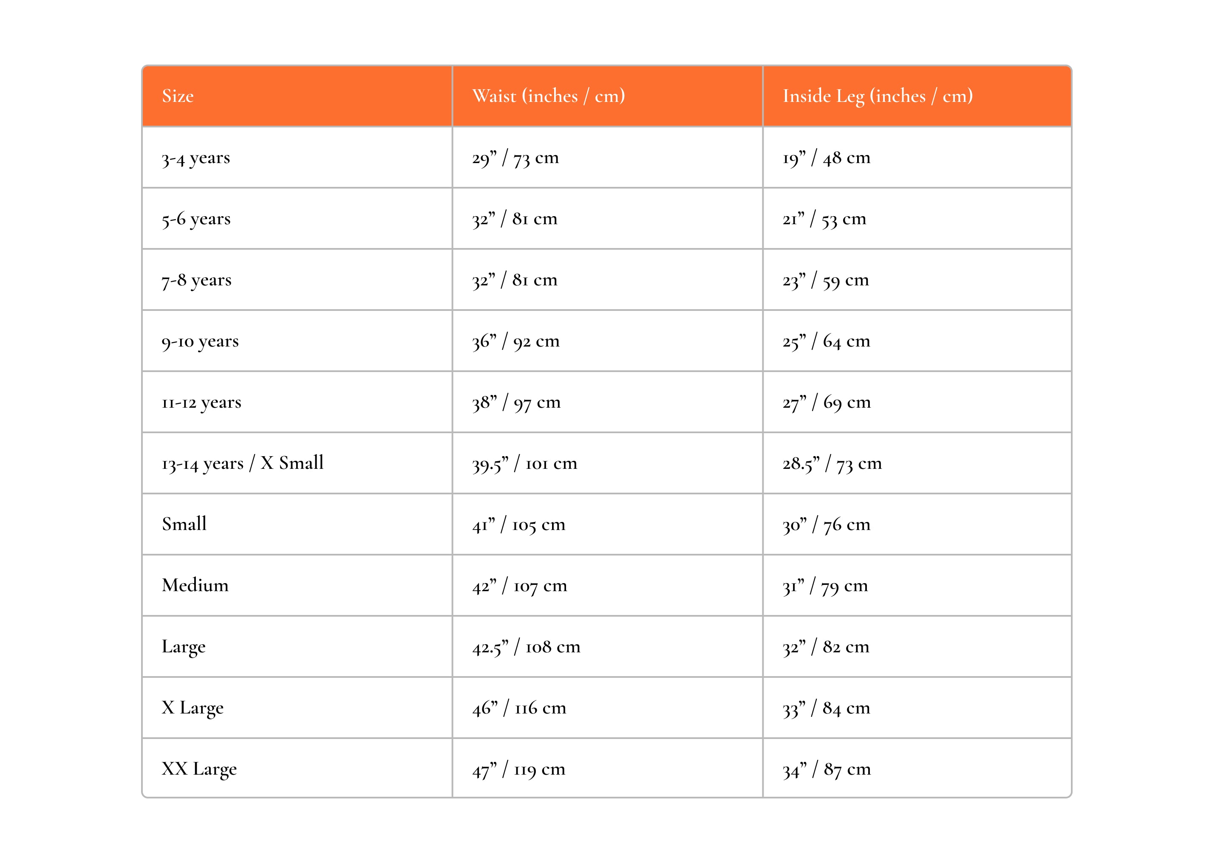The image size is (1212, 863).
Task: Select the 28.5” / 73 cm inside leg cell
Action: click(917, 463)
